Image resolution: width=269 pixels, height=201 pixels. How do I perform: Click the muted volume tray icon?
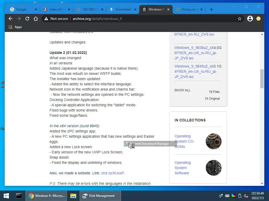click(246, 196)
